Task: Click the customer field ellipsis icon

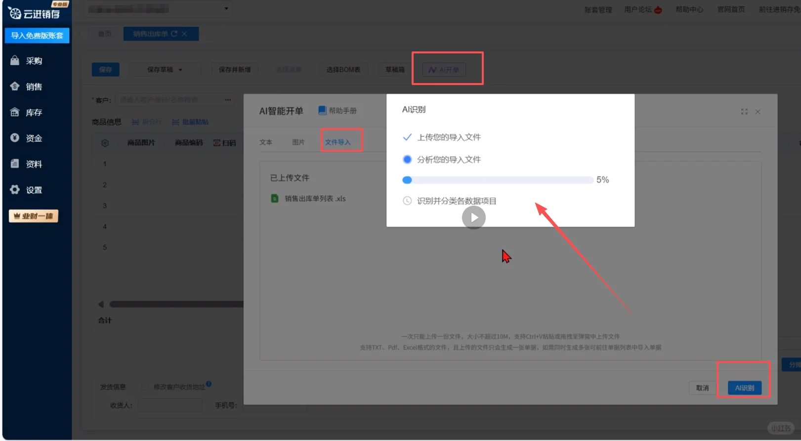Action: coord(228,100)
